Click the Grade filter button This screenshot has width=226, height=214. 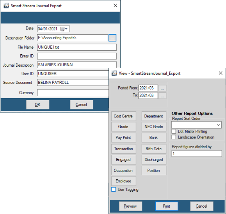click(124, 127)
